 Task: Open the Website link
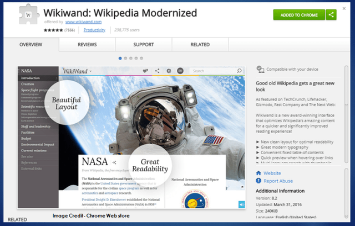pos(272,173)
